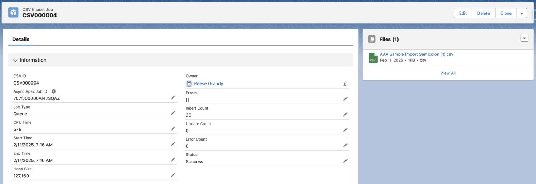Open owner Reese Grandy link
The width and height of the screenshot is (536, 184).
click(209, 83)
